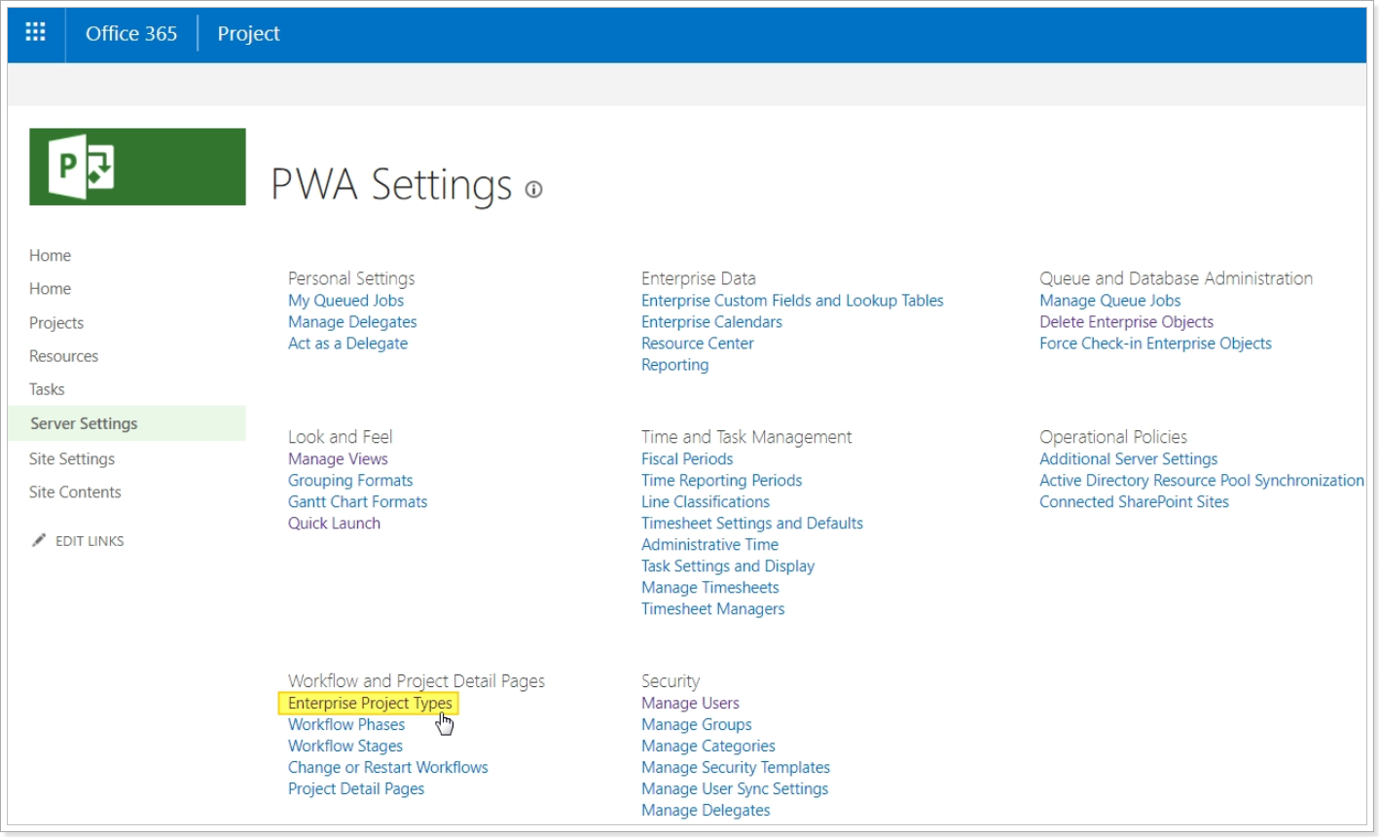This screenshot has height=837, width=1379.
Task: Open Fiscal Periods
Action: (687, 459)
